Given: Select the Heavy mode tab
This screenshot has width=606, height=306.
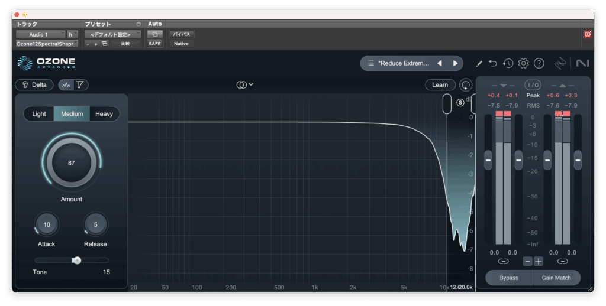Looking at the screenshot, I should (x=104, y=114).
